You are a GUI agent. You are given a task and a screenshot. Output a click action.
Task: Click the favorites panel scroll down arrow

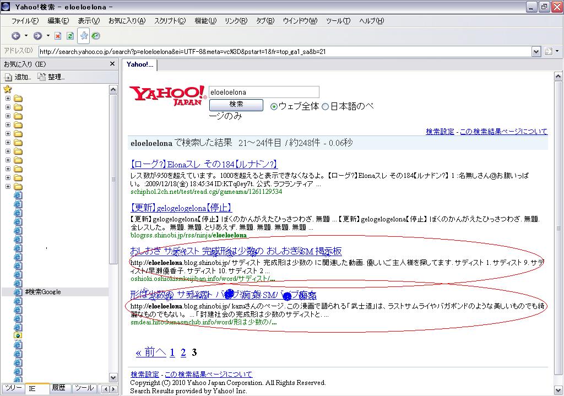[113, 378]
